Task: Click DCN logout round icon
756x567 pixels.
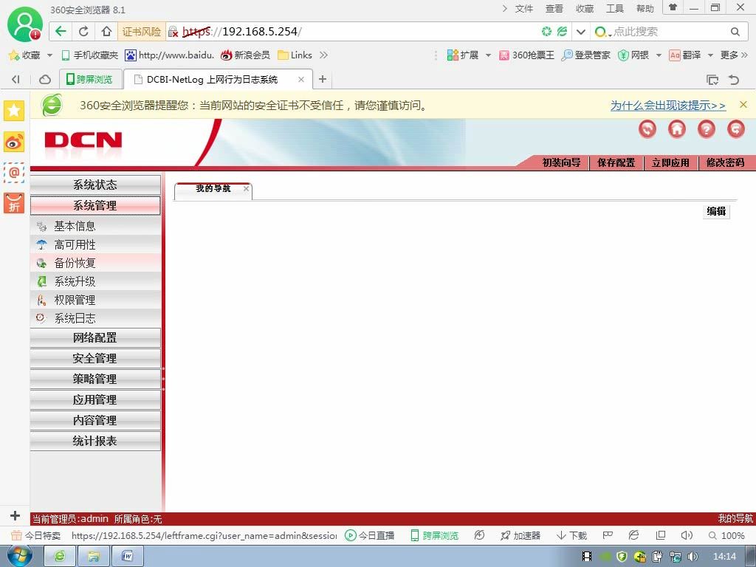Action: coord(736,128)
